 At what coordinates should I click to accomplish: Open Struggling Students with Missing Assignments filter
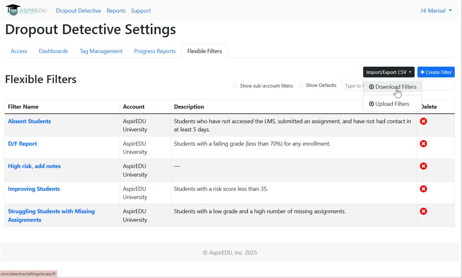tap(51, 215)
